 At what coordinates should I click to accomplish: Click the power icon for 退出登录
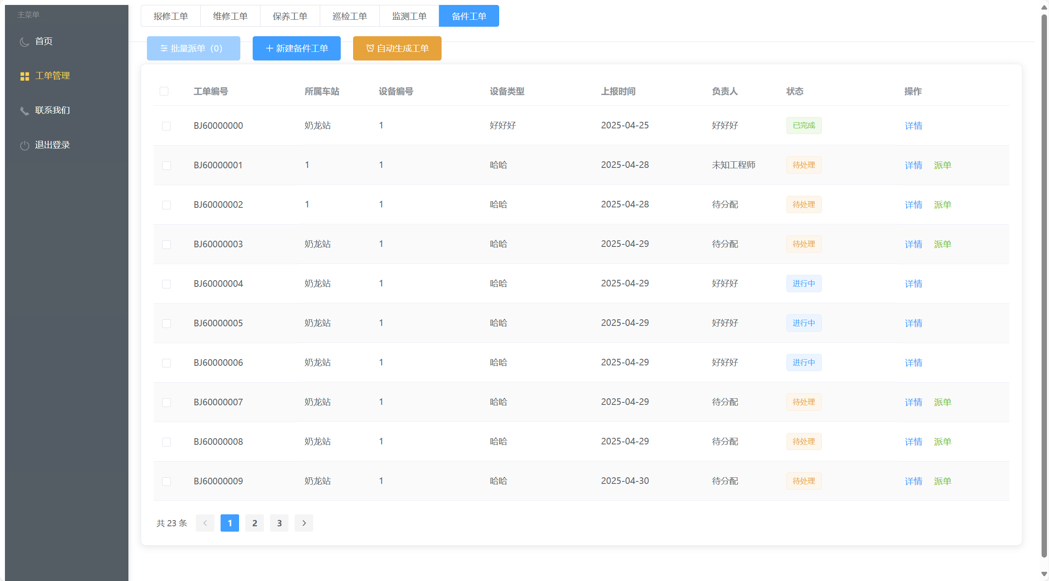pos(24,145)
